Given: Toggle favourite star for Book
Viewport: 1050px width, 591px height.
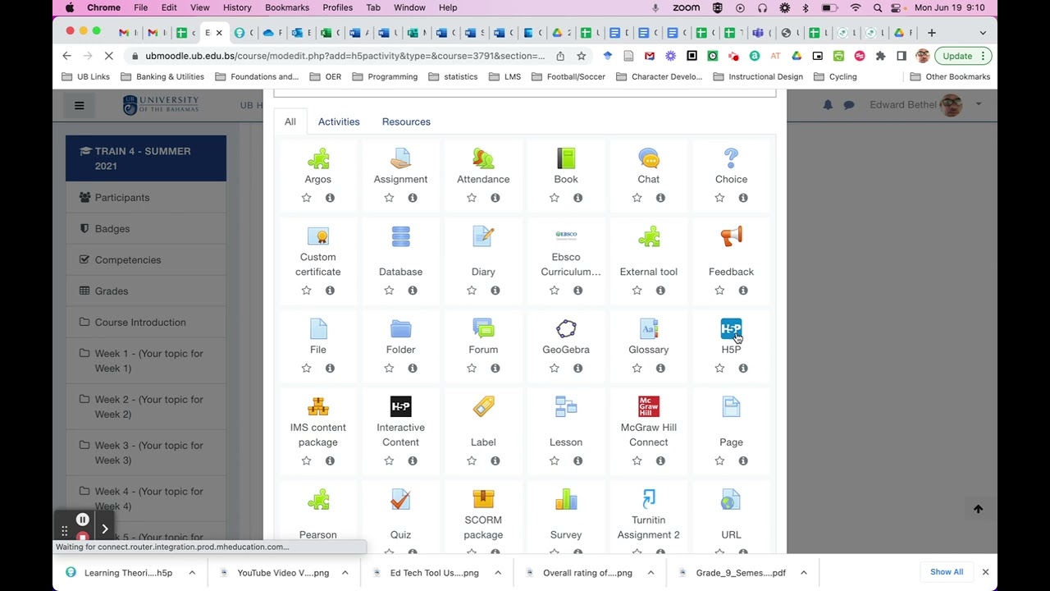Looking at the screenshot, I should click(554, 198).
